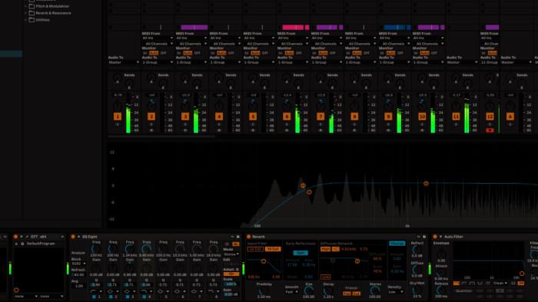Screen dimensions: 538x302
Task: Click the EQ Eight Freq knob for band 1
Action: pos(96,249)
